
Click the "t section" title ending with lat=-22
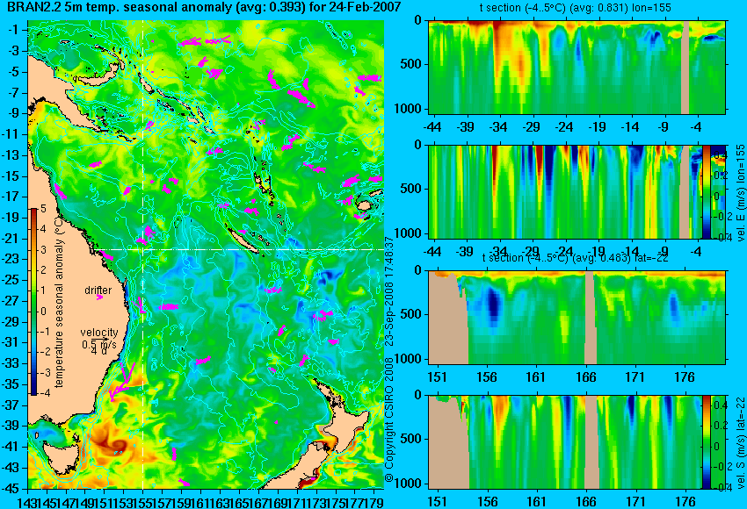pyautogui.click(x=576, y=258)
